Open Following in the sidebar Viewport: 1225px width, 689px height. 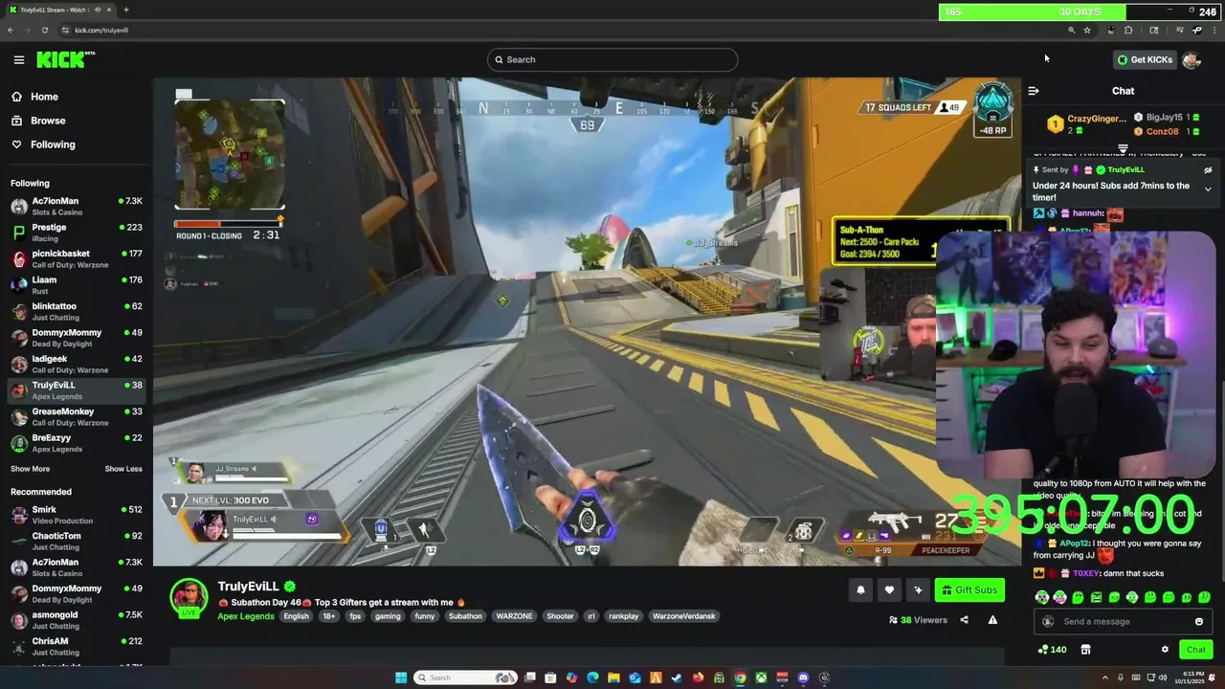43,144
